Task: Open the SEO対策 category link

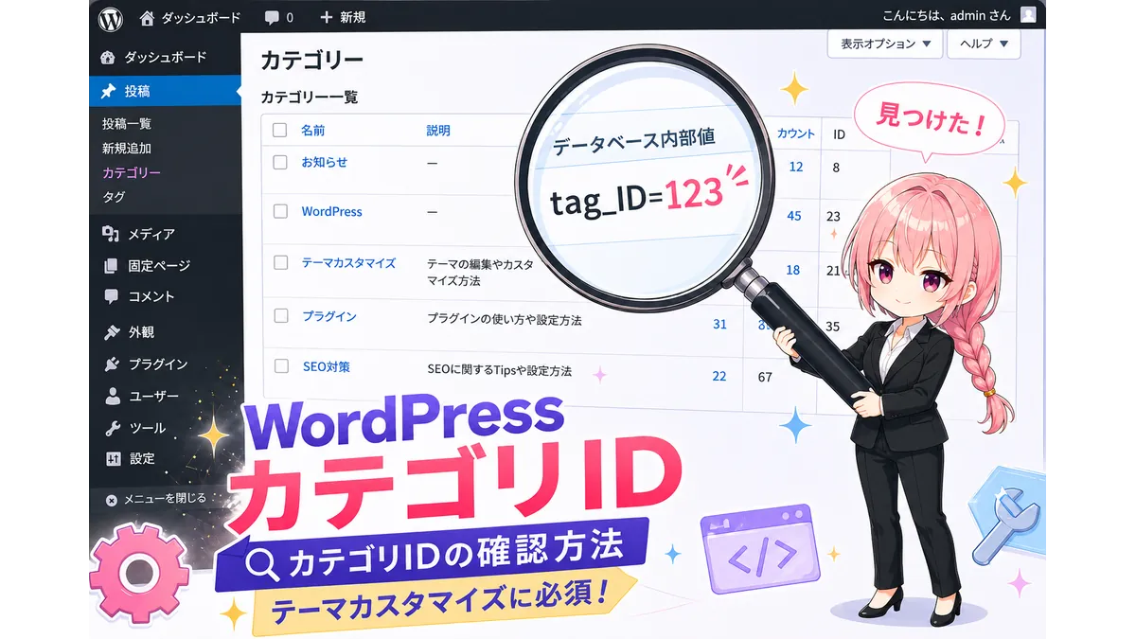Action: [326, 365]
